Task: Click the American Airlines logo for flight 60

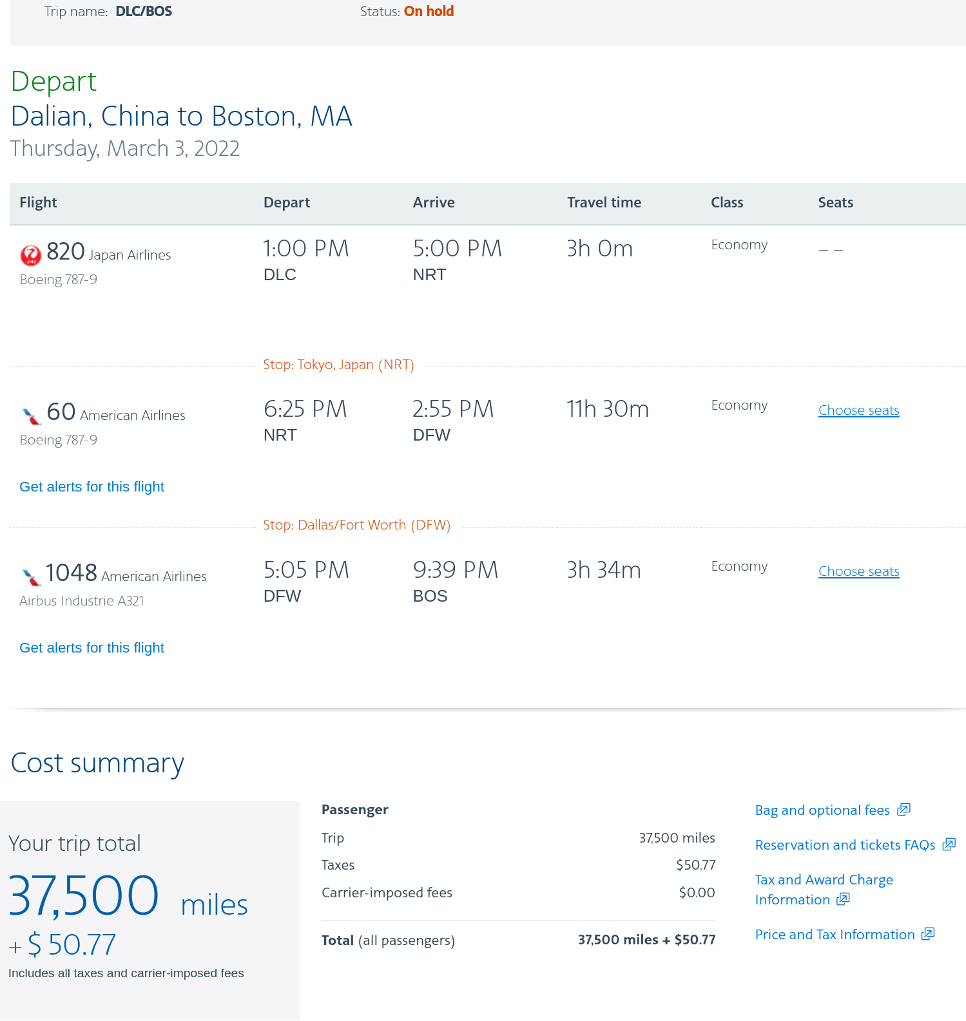Action: tap(31, 416)
